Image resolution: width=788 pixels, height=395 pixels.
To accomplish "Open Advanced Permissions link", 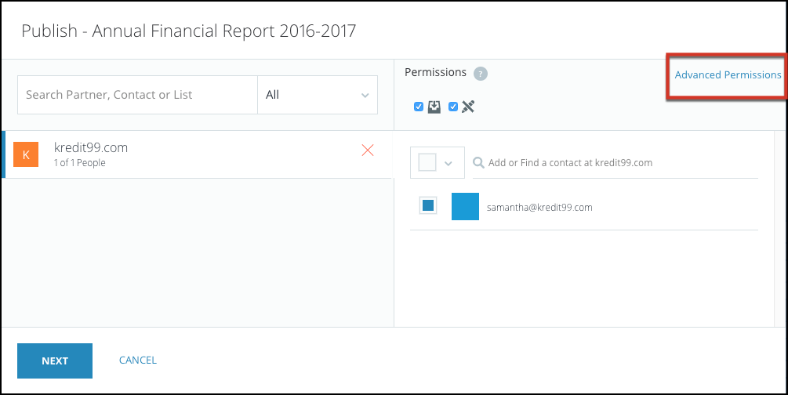I will [x=728, y=75].
